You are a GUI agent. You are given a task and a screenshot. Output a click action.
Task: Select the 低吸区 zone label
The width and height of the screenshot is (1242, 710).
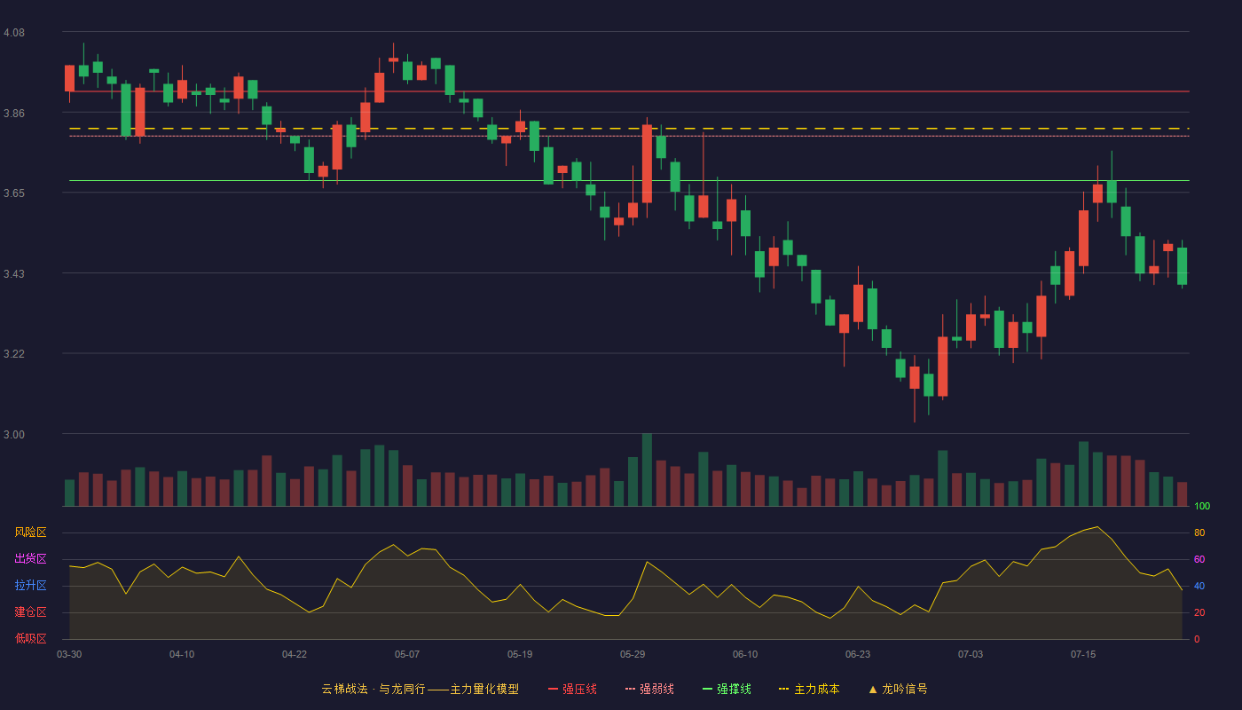pos(30,638)
